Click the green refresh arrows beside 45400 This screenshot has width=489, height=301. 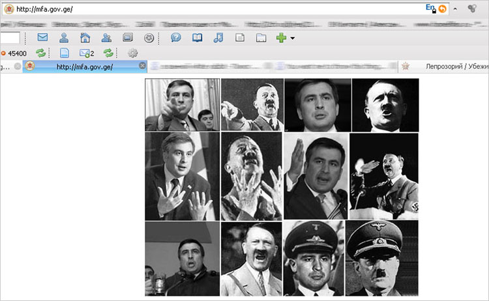tap(41, 53)
